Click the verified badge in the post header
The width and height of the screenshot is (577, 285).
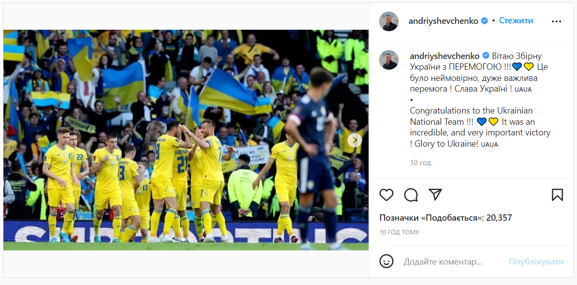(x=485, y=21)
